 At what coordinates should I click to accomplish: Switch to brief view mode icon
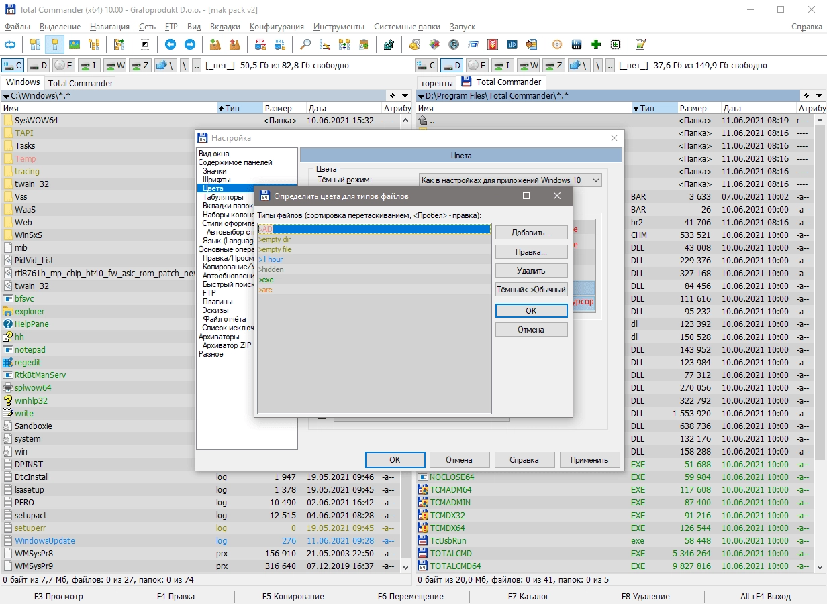click(x=35, y=44)
